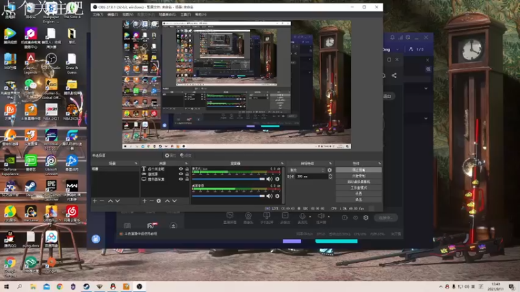520x292 pixels.
Task: Move source up in sources list
Action: click(x=167, y=201)
